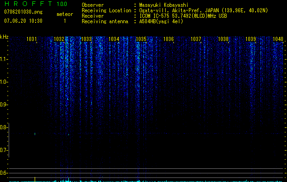Click the 'Observer' field label
This screenshot has height=182, width=287.
[x=93, y=5]
